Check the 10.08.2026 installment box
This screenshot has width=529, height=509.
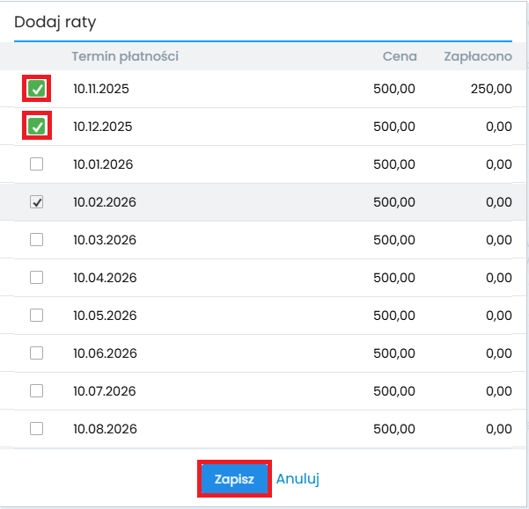coord(36,429)
